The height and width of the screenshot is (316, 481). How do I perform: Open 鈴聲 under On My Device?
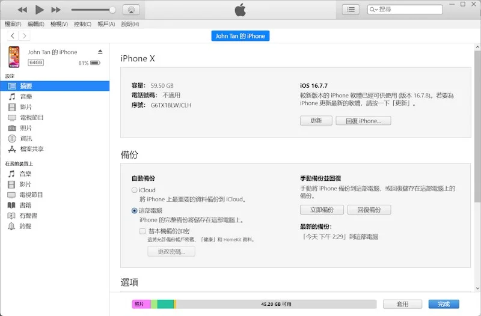coord(25,226)
